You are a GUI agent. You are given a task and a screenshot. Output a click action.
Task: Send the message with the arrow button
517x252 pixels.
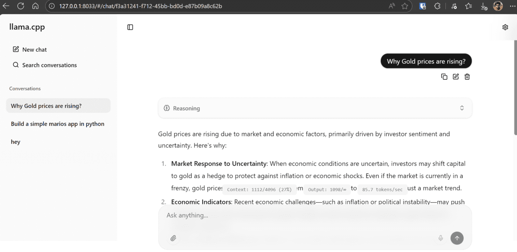[457, 238]
